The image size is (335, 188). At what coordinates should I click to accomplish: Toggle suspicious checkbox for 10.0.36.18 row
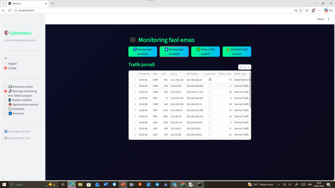[x=210, y=116]
